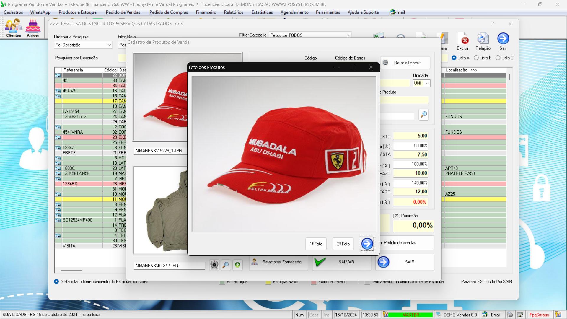This screenshot has width=567, height=319.
Task: Open the Cadastros menu
Action: point(13,12)
